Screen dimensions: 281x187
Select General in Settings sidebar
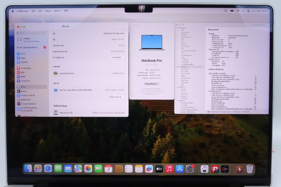(32, 87)
